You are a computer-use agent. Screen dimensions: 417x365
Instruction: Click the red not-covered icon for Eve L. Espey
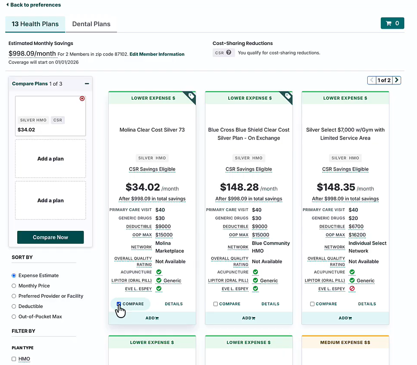352,289
